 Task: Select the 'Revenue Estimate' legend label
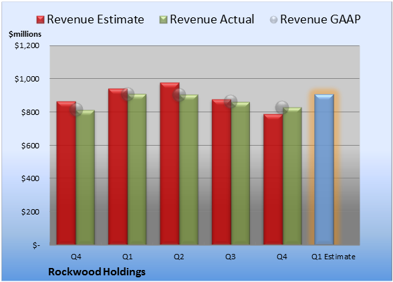click(96, 19)
